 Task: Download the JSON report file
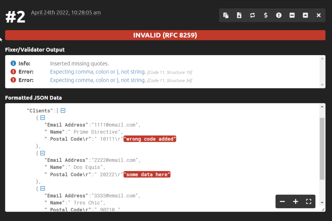point(239,15)
